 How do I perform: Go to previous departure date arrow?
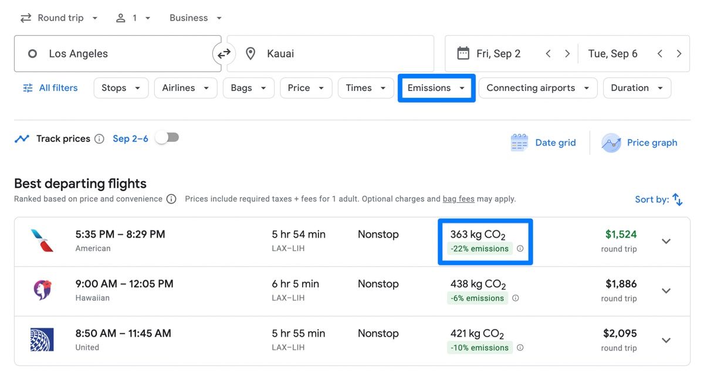click(x=548, y=53)
